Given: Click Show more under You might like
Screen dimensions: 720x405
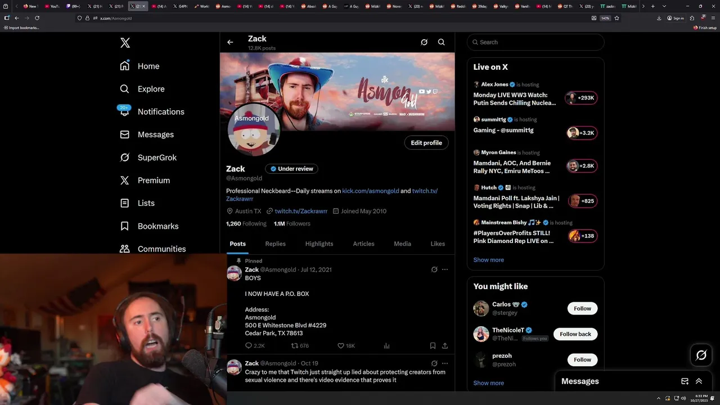Looking at the screenshot, I should pos(488,383).
